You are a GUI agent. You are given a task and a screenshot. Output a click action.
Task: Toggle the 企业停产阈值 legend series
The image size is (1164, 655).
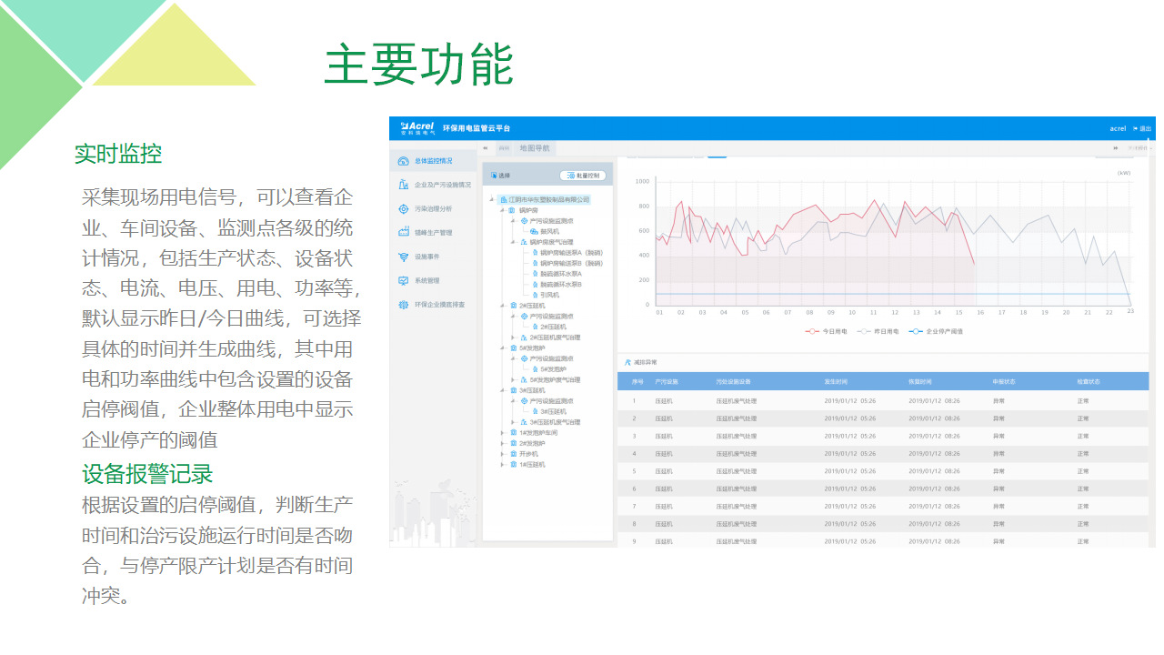tap(936, 331)
